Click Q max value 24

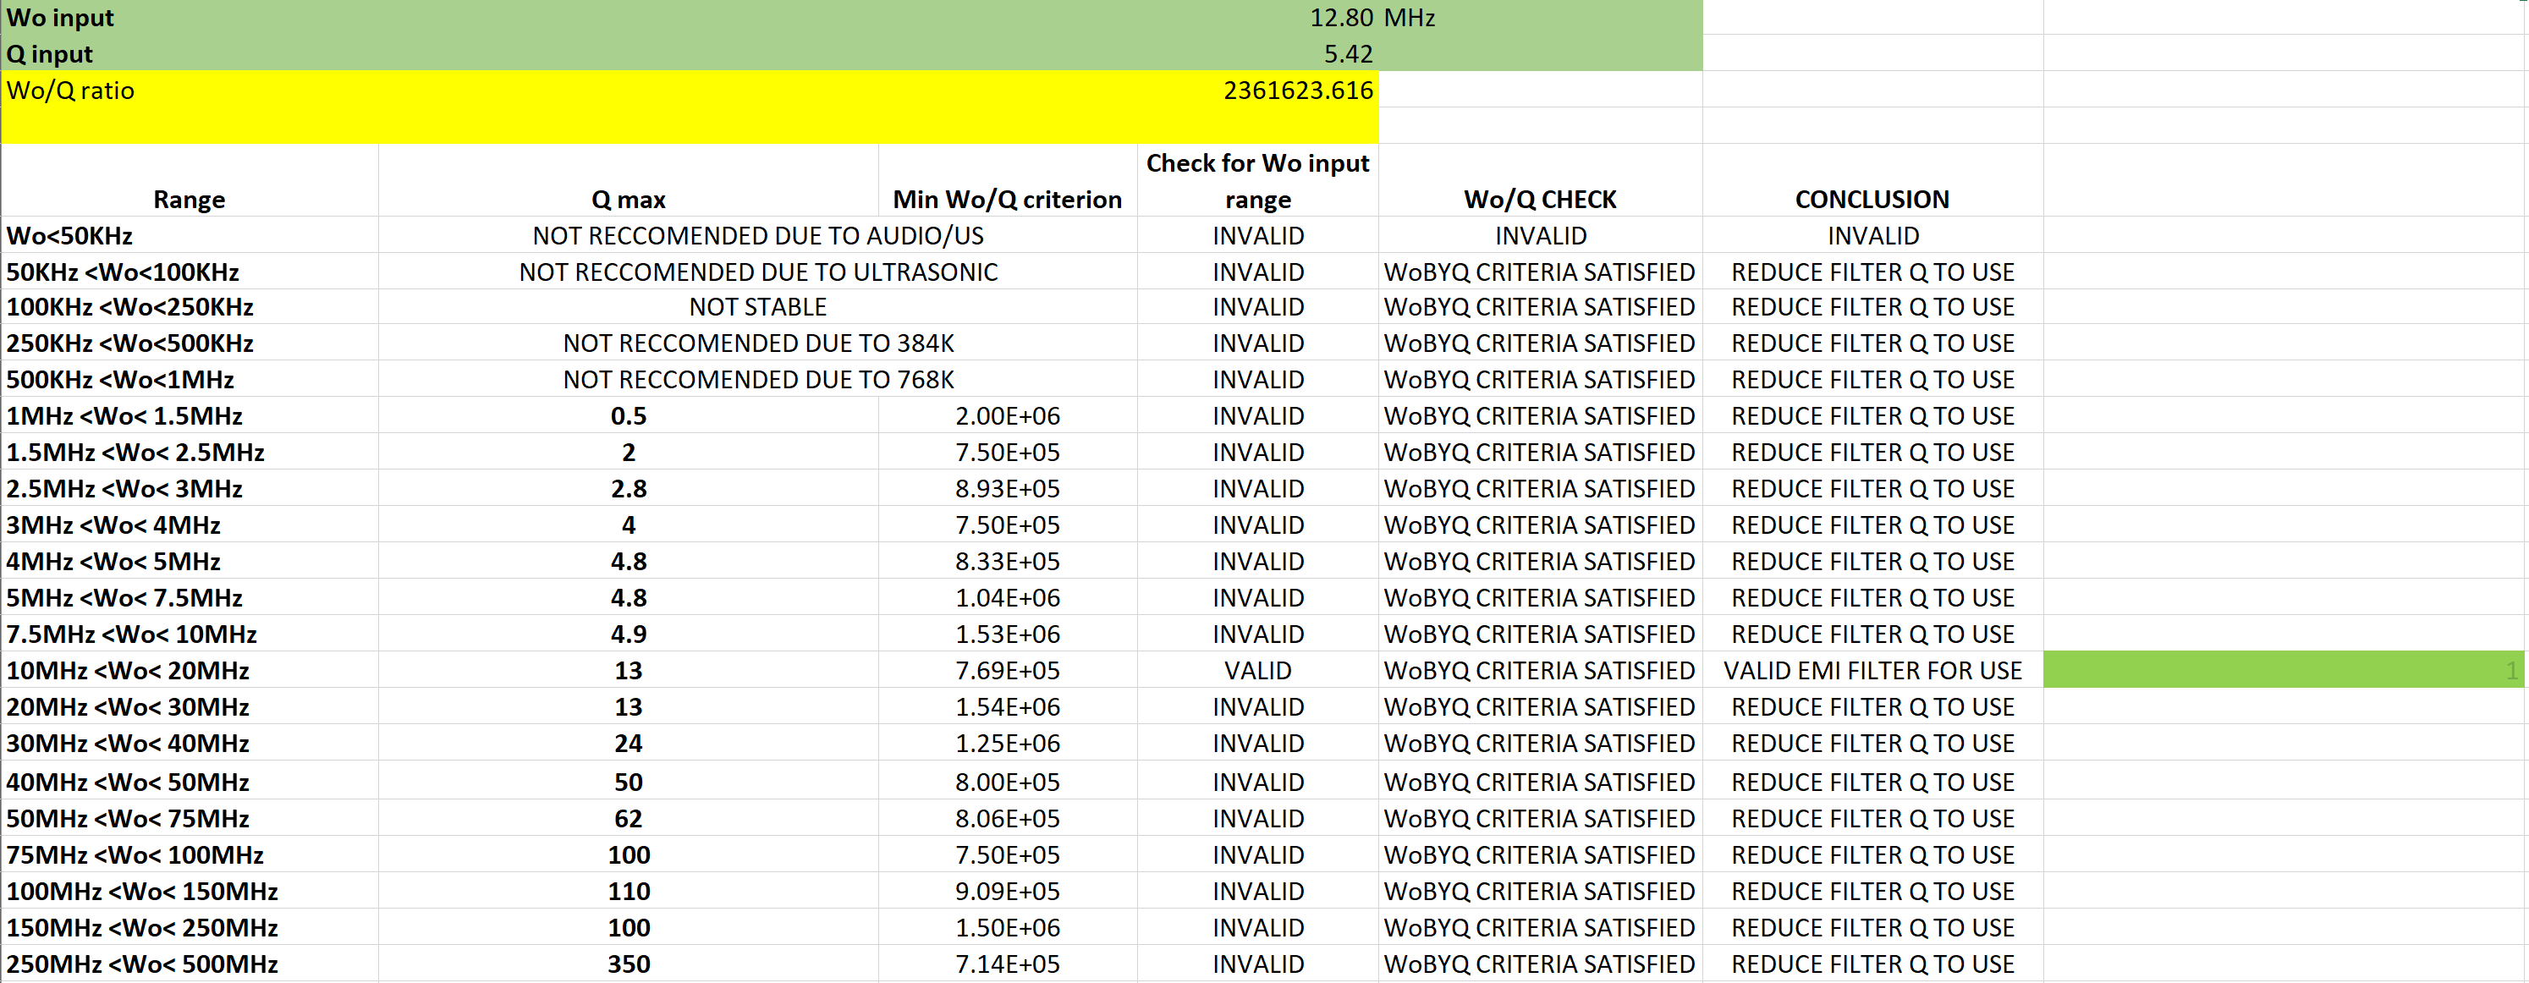[629, 744]
